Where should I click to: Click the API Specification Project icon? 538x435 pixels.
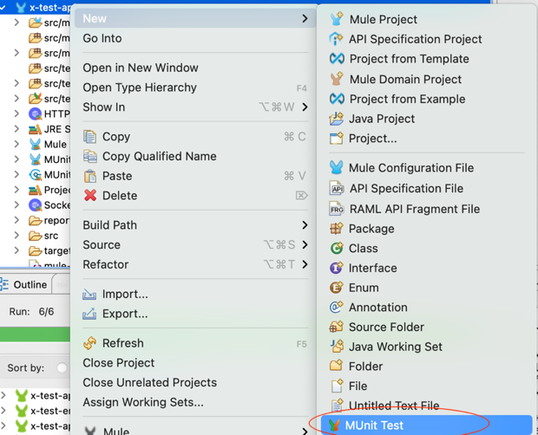(x=336, y=39)
